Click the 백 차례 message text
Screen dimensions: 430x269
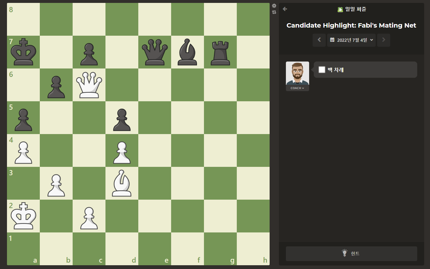(336, 70)
